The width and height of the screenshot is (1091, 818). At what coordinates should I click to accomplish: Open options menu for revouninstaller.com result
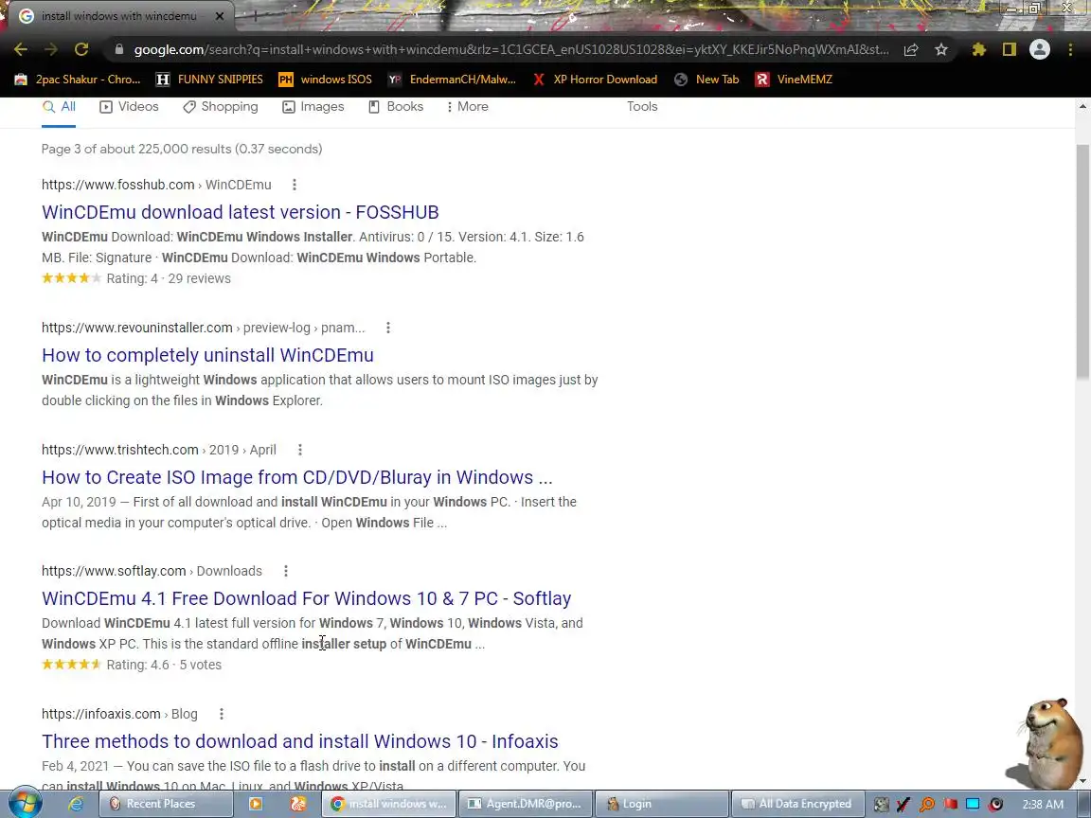pyautogui.click(x=388, y=328)
